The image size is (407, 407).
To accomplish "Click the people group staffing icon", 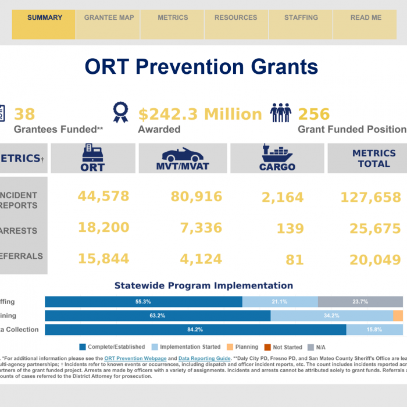I will click(281, 112).
